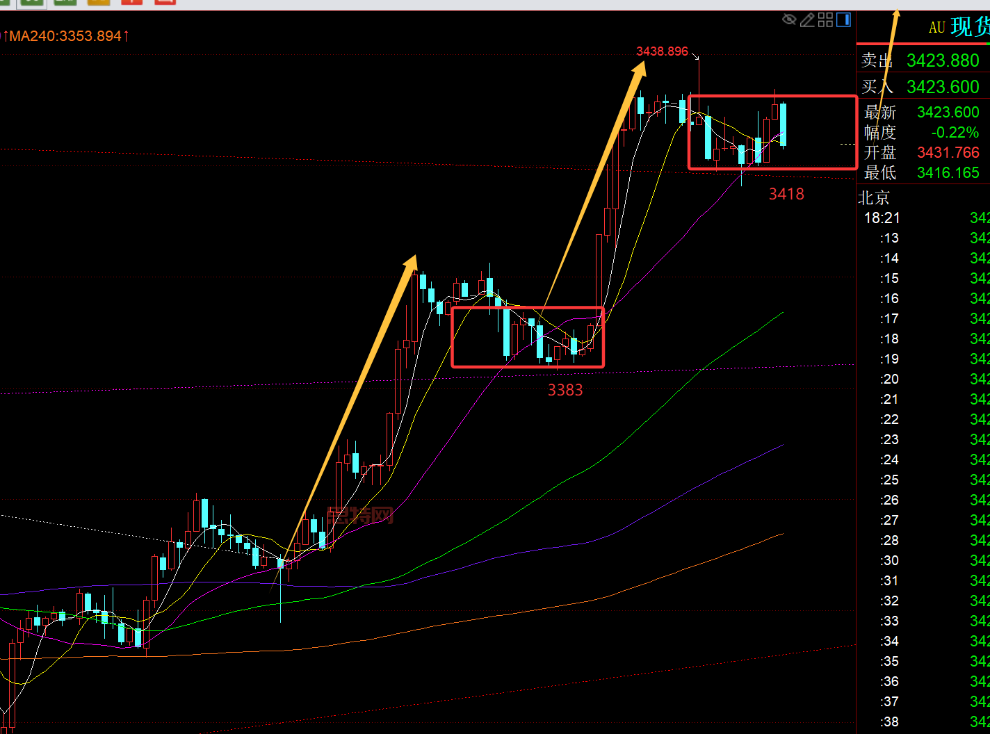990x734 pixels.
Task: Select the pencil drawing tool icon
Action: pyautogui.click(x=807, y=20)
